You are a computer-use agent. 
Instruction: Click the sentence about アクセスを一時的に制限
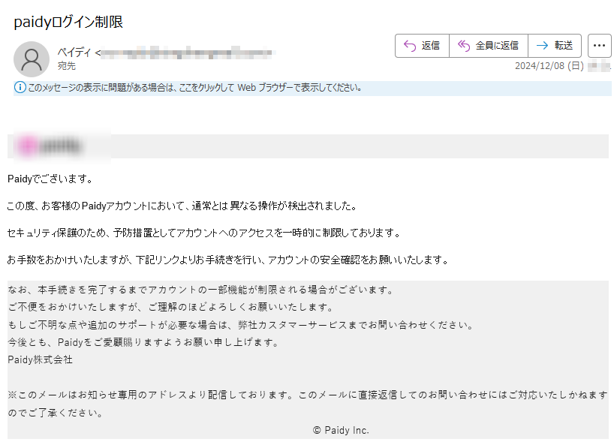click(204, 233)
